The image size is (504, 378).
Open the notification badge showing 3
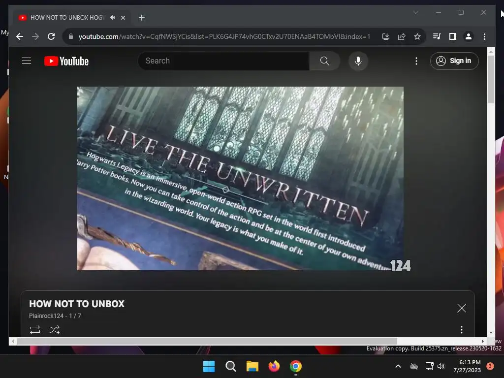(490, 366)
